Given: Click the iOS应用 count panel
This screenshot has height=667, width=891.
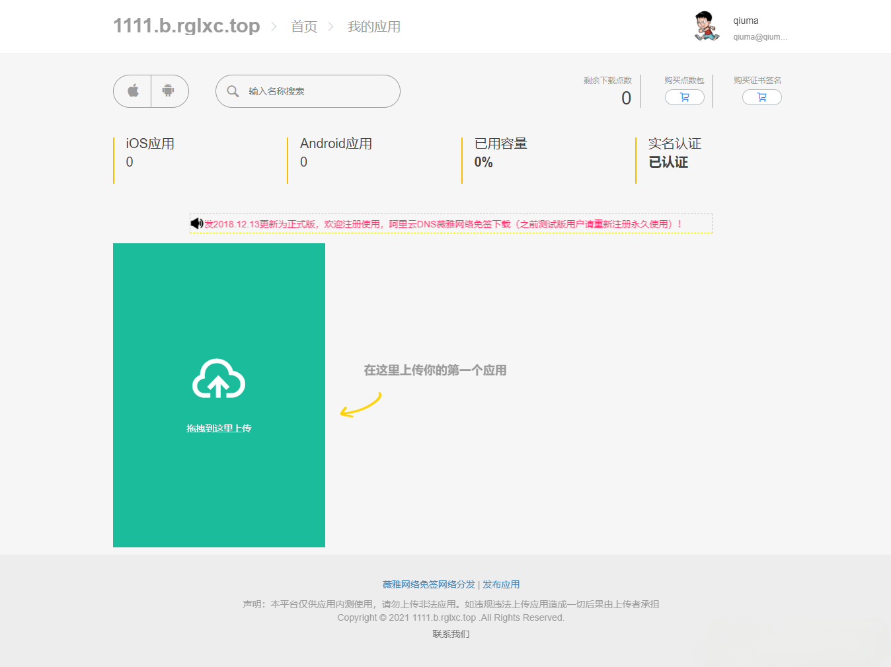Looking at the screenshot, I should click(x=149, y=153).
